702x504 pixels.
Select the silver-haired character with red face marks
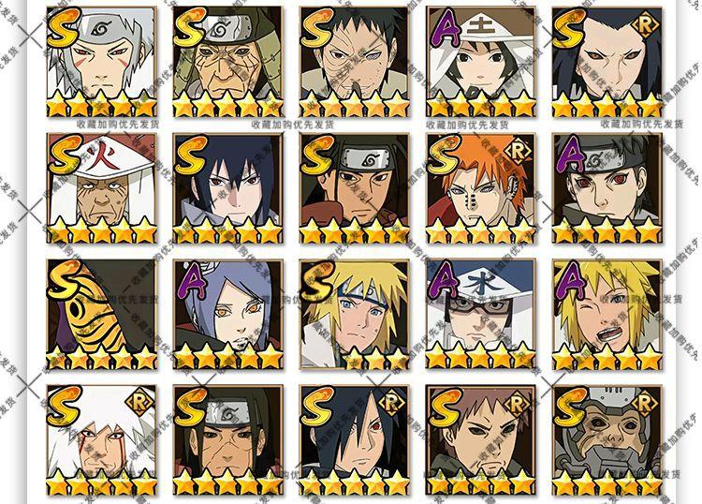pos(102,62)
